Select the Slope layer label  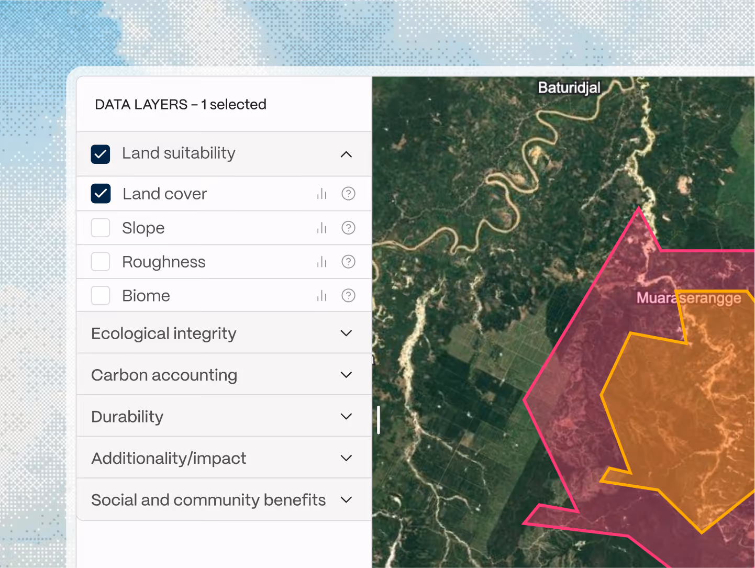click(x=143, y=228)
